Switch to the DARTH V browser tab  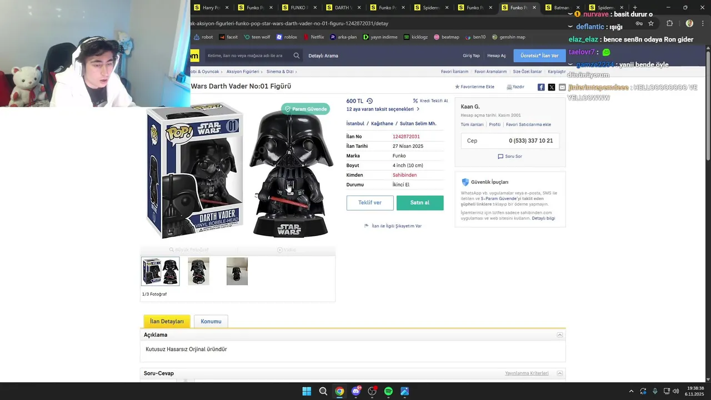pos(342,8)
